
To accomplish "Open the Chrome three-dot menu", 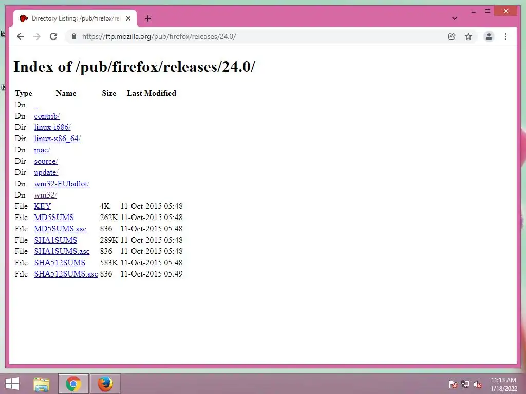I will point(505,36).
